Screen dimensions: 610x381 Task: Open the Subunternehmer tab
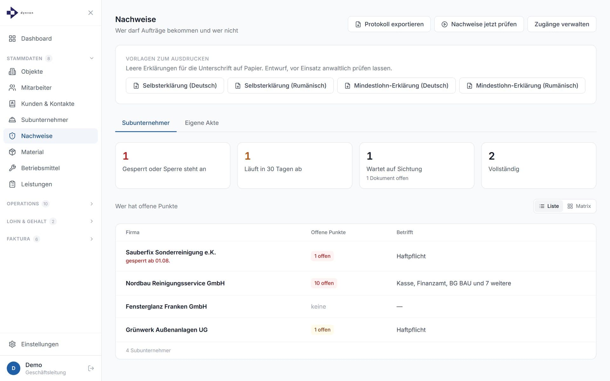[x=146, y=123]
